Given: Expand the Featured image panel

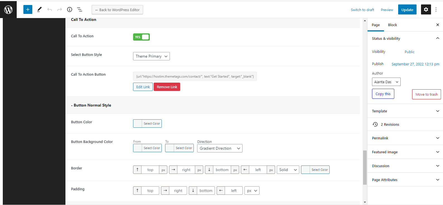Looking at the screenshot, I should (405, 152).
